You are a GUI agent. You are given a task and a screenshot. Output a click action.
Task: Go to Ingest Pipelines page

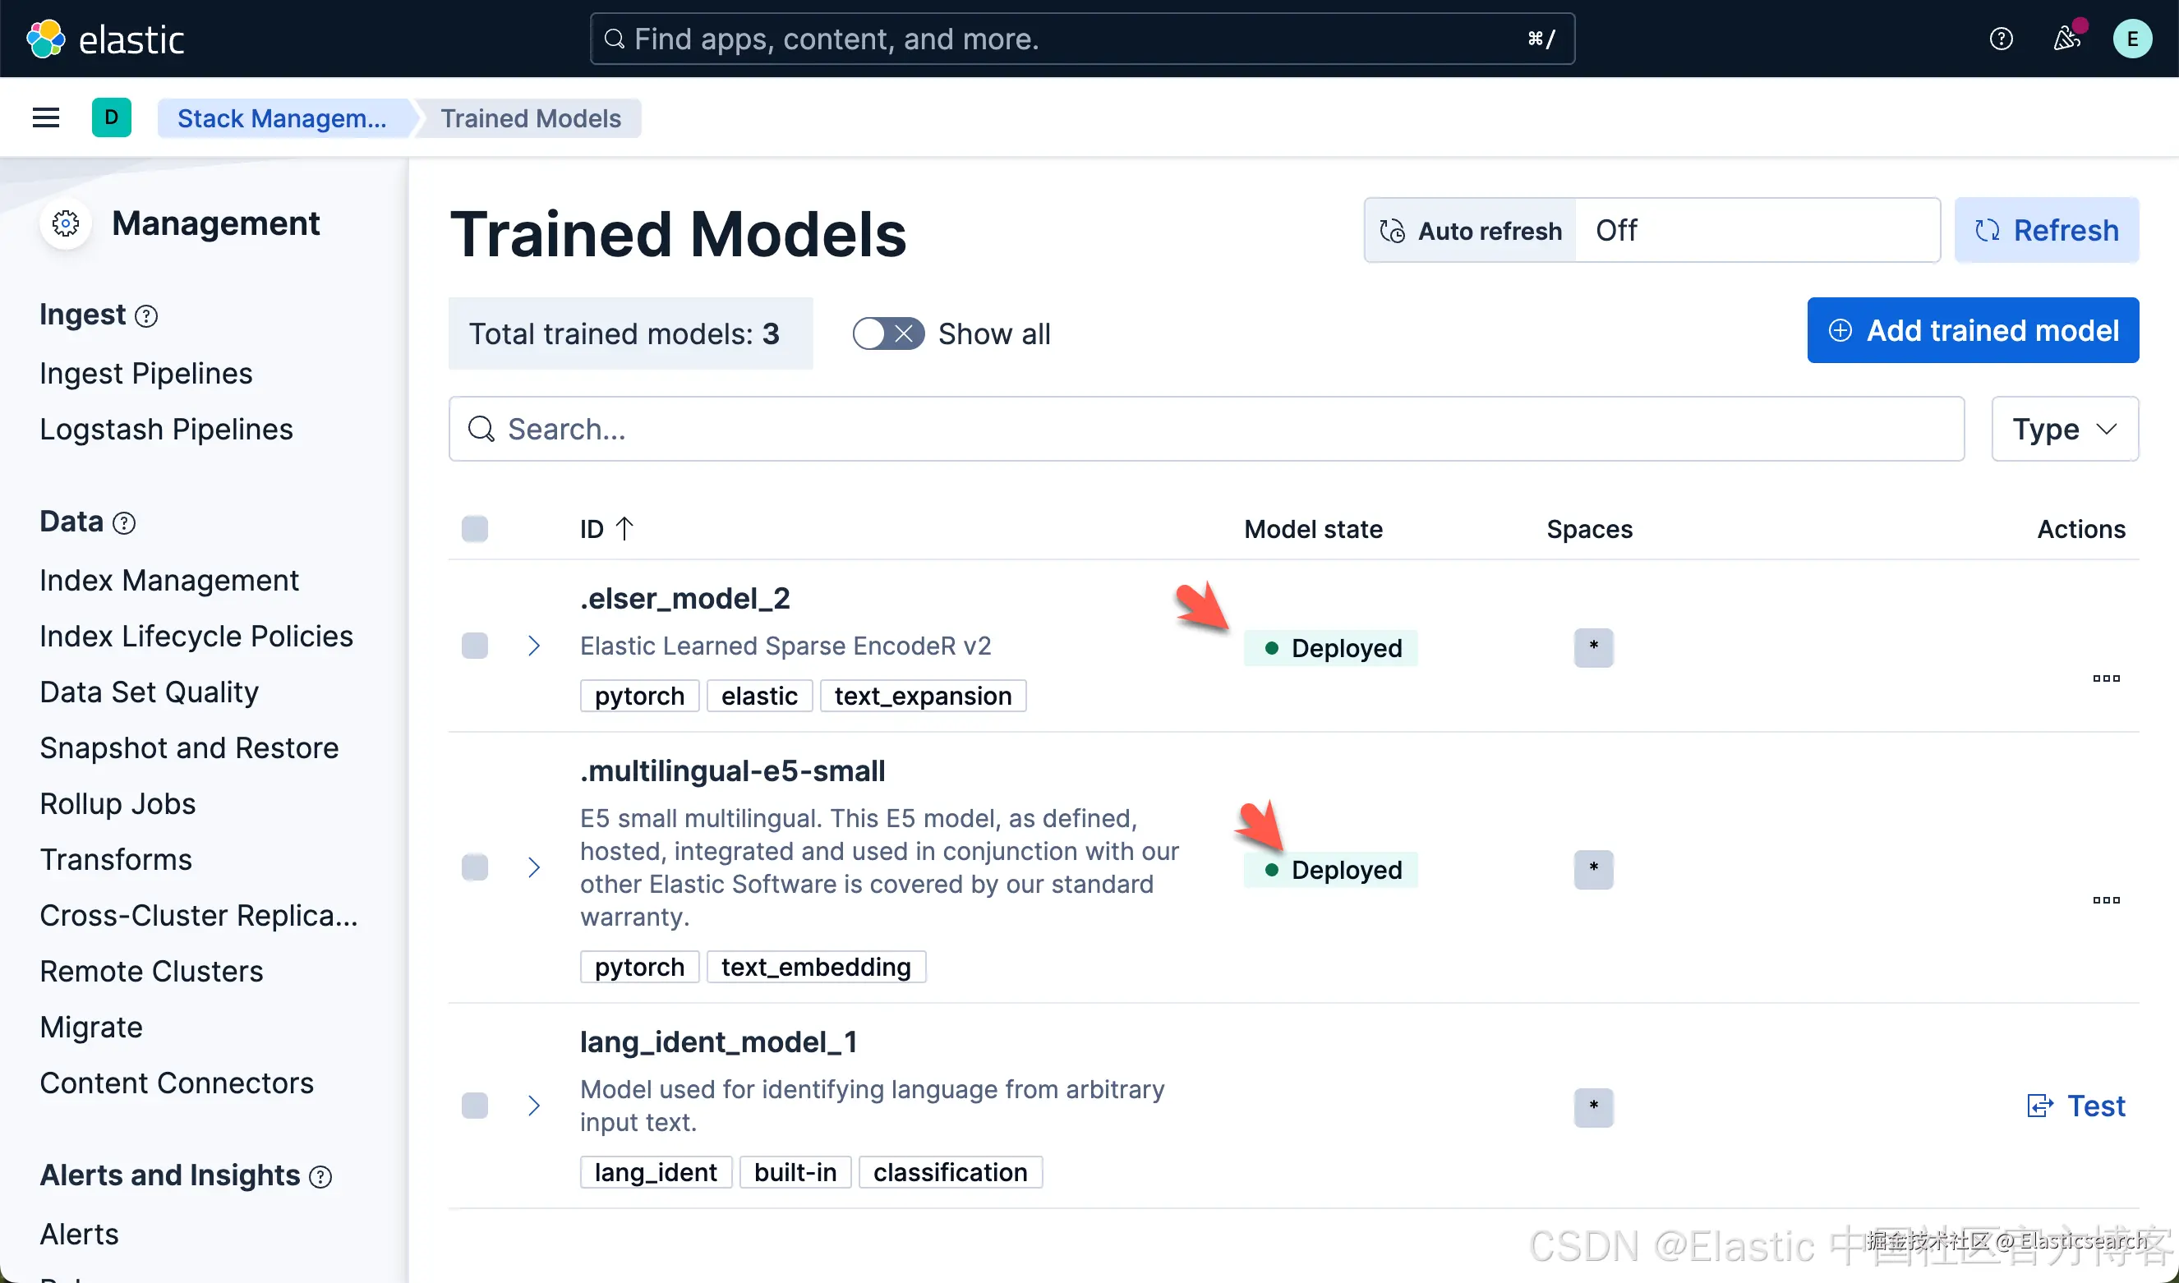tap(146, 374)
